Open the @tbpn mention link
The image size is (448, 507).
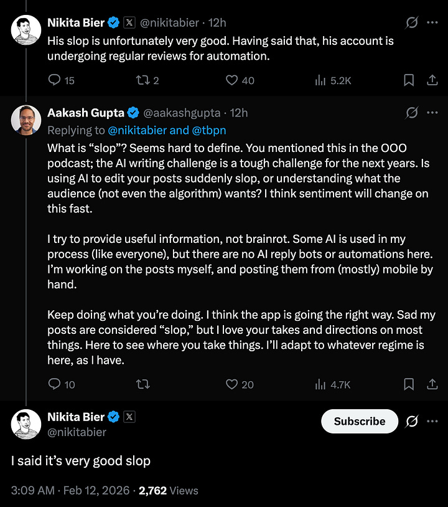pos(209,130)
